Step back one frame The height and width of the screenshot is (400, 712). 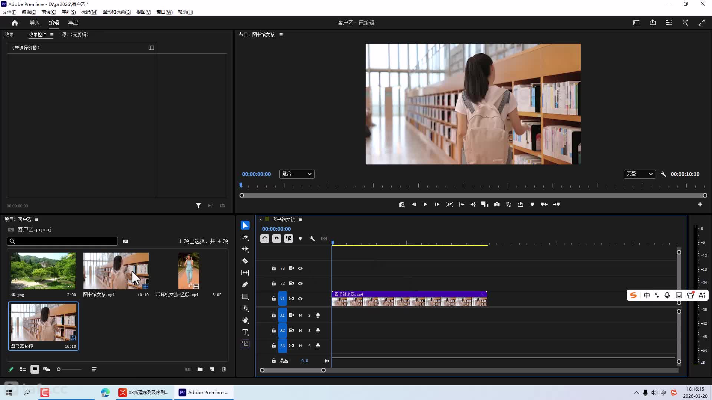pos(414,204)
